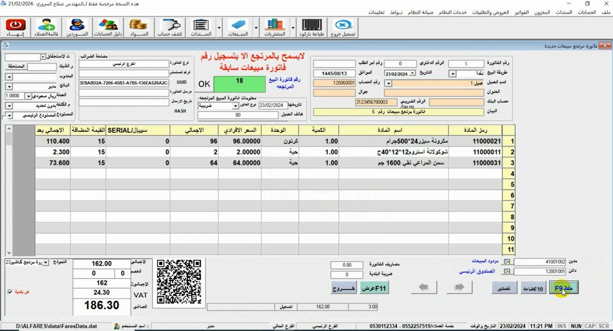Screen dimensions: 613x331
Task: Expand the sales (المبيعات) dropdown arrow
Action: click(256, 28)
